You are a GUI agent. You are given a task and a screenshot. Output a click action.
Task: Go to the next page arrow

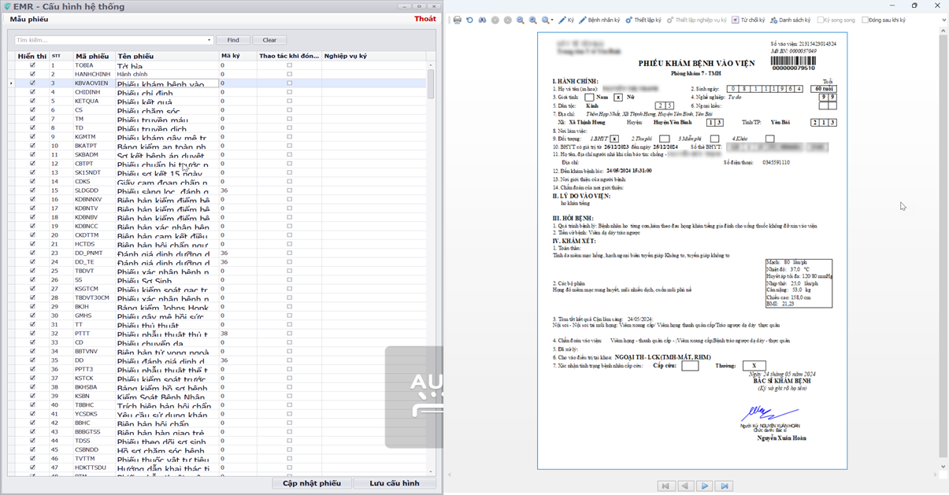coord(705,486)
